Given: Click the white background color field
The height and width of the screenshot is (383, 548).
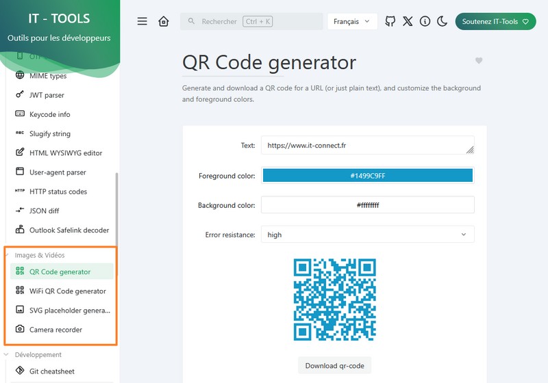Looking at the screenshot, I should point(367,205).
